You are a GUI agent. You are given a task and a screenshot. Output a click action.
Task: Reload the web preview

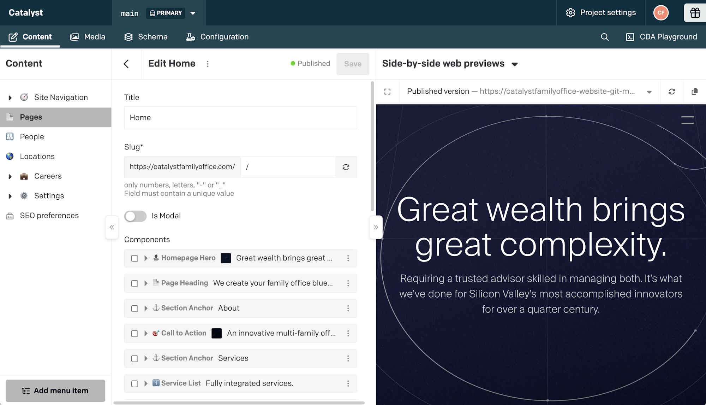[x=671, y=92]
